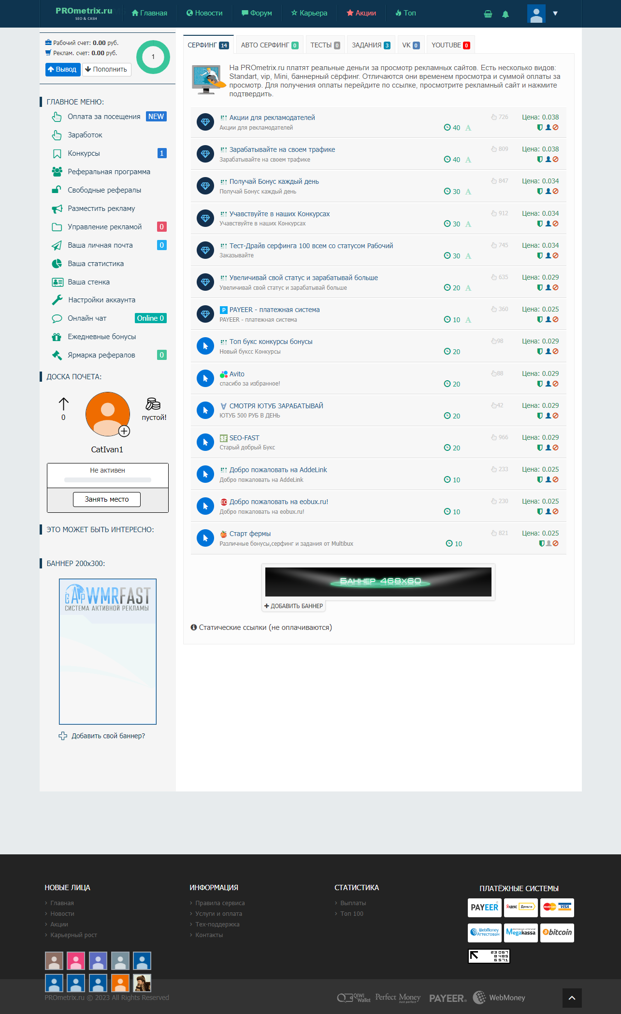
Task: Click wrench icon for Настройки аккаунта
Action: (x=57, y=300)
